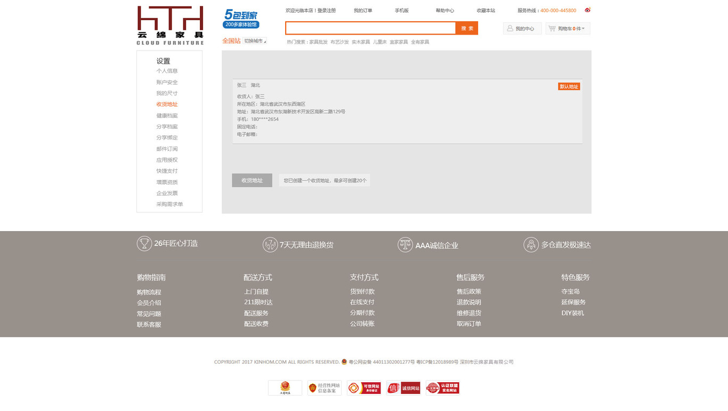Open 分期付款 footer link

[x=362, y=313]
